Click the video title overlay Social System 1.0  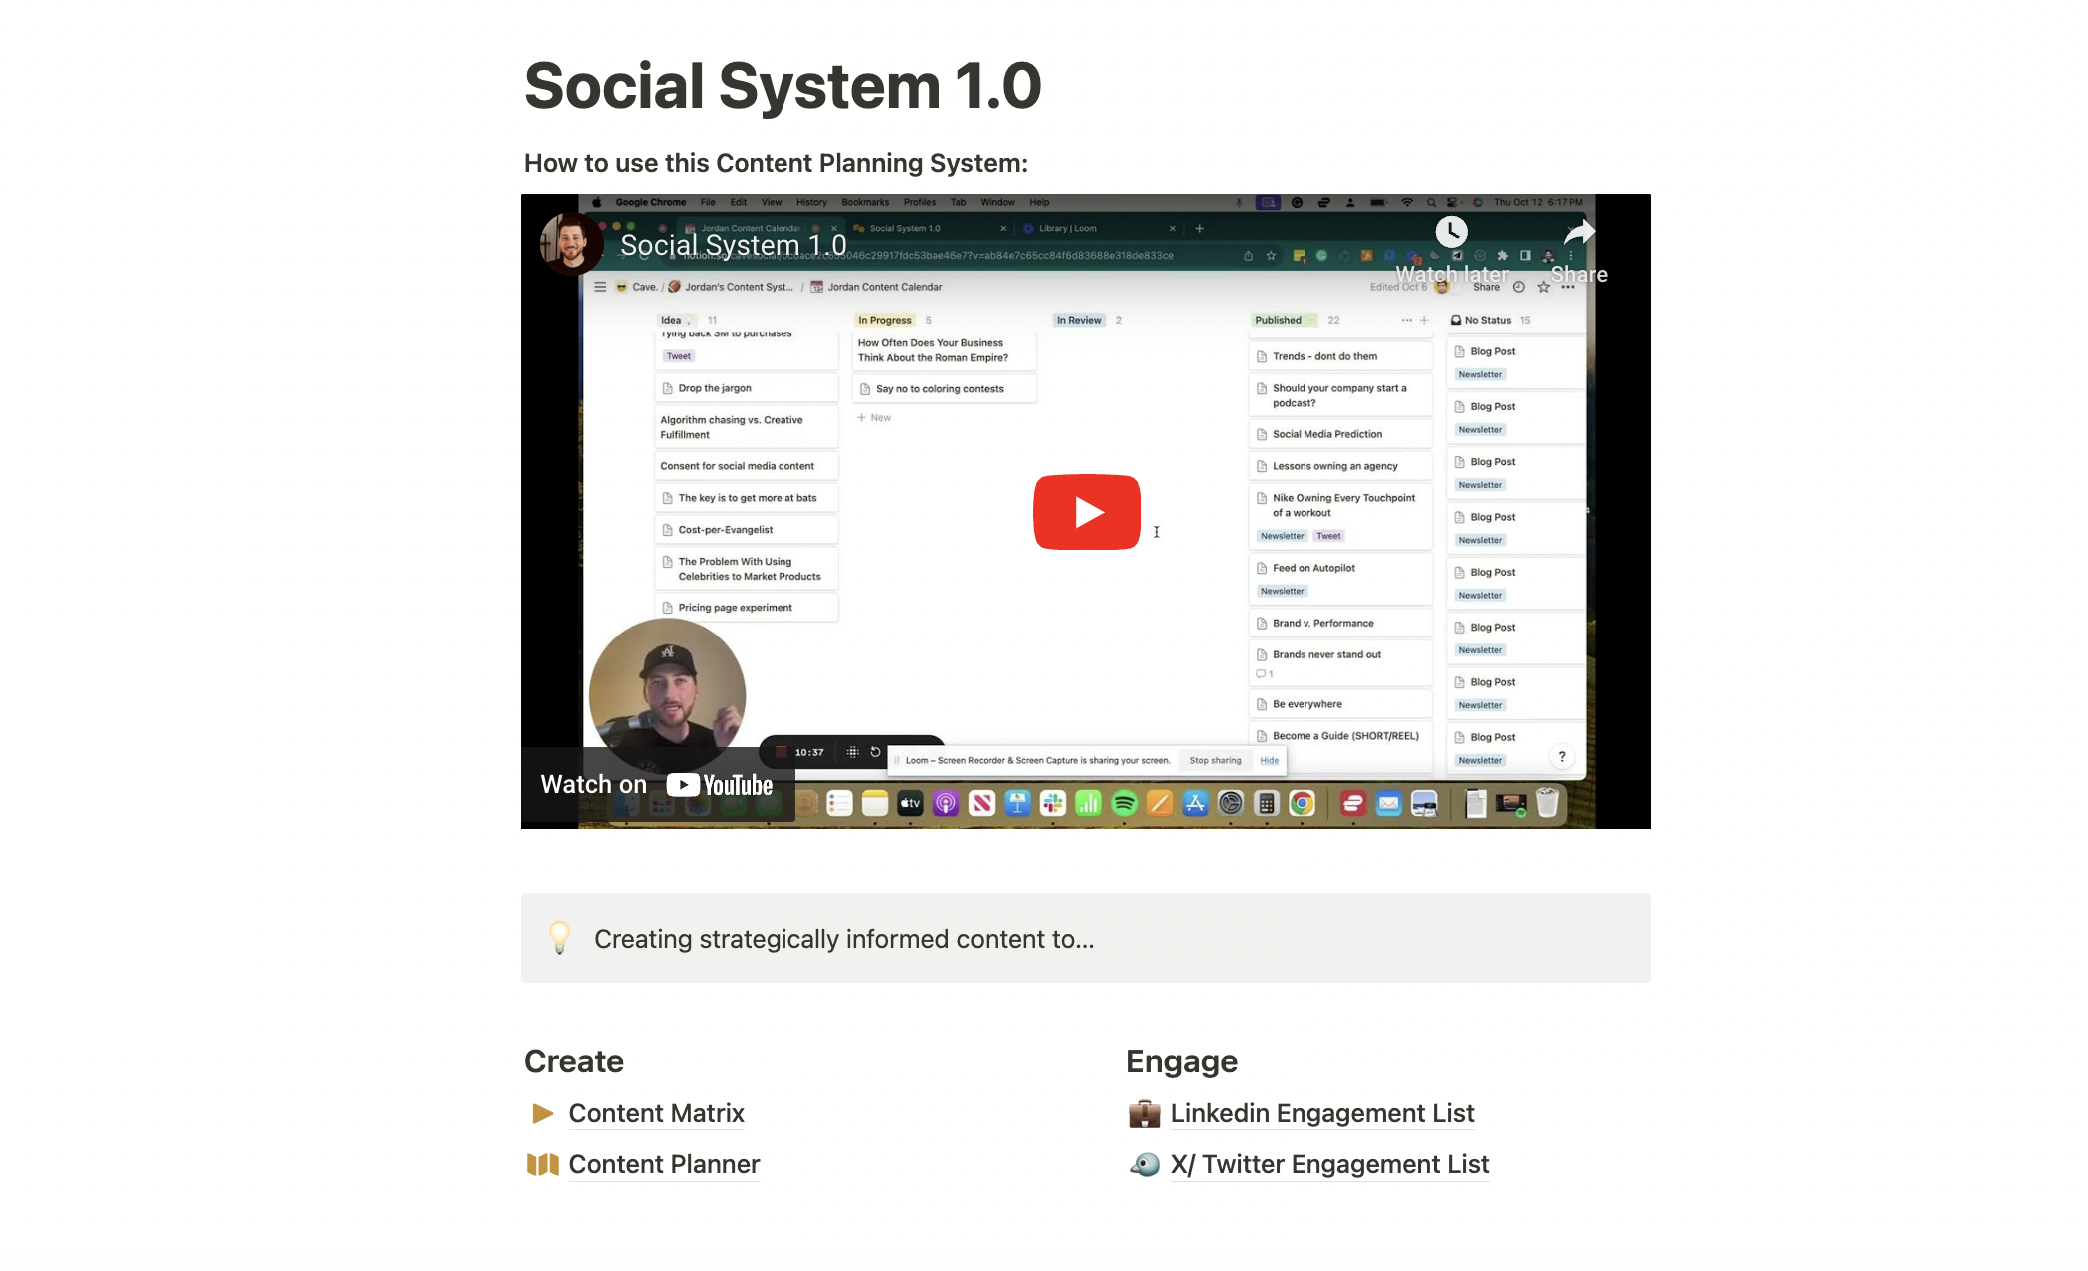pyautogui.click(x=733, y=245)
